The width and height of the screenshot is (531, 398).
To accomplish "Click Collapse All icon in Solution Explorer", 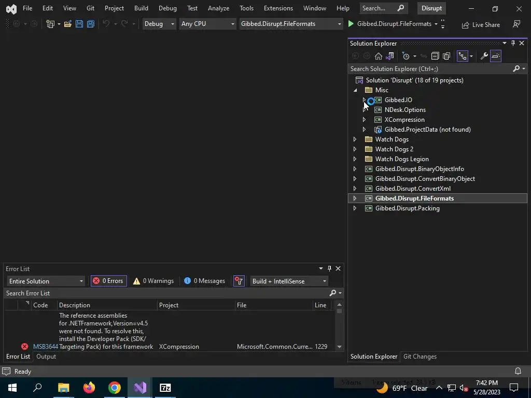I will click(435, 56).
